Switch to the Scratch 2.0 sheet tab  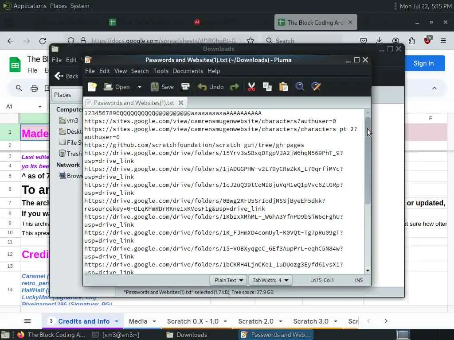click(256, 321)
